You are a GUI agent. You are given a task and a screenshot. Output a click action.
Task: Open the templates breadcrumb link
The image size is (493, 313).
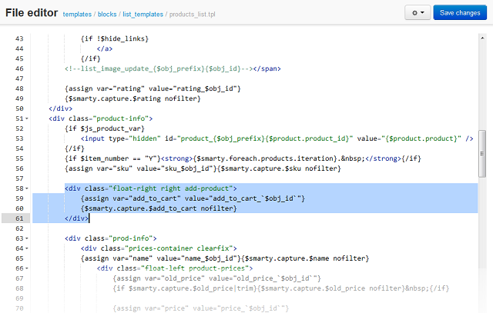[77, 14]
